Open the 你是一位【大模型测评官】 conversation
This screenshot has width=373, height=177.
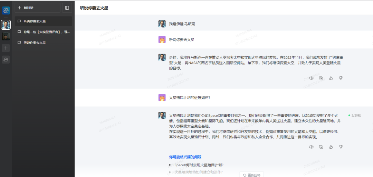tap(43, 32)
